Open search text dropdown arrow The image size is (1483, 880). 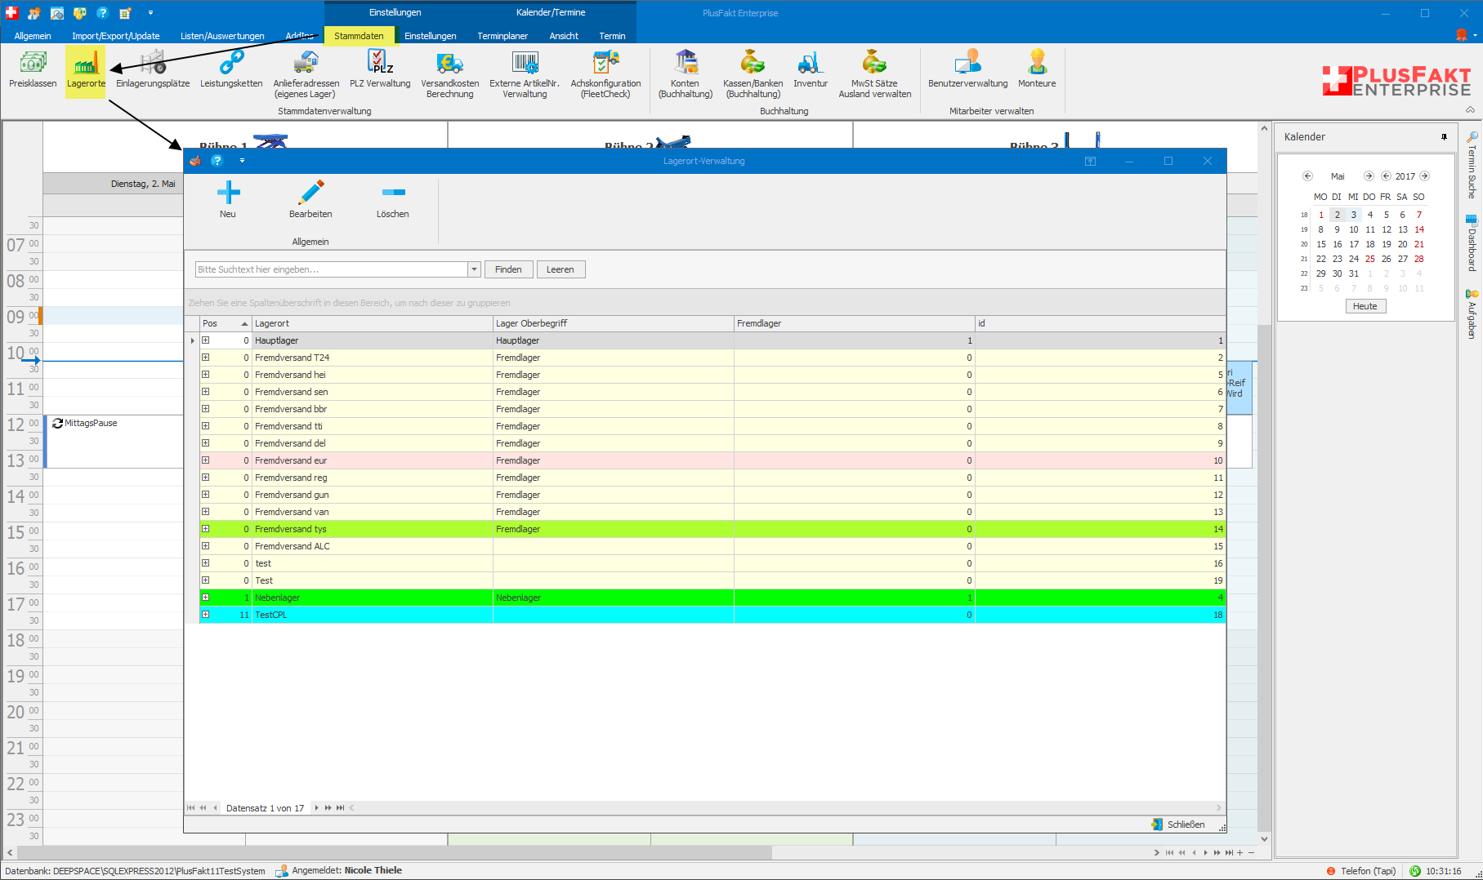[x=474, y=269]
